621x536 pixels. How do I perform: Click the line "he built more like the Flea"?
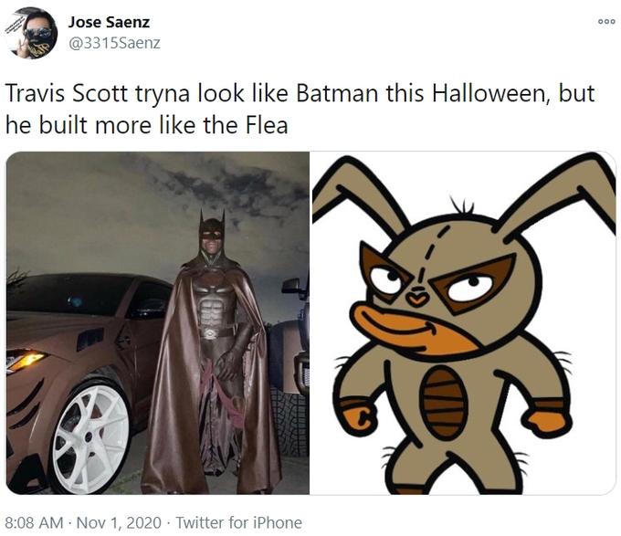click(x=146, y=125)
